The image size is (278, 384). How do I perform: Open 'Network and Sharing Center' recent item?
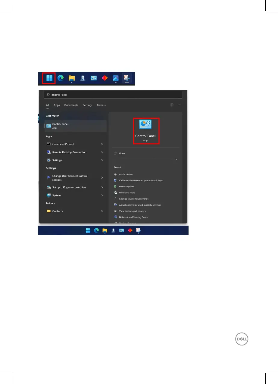tap(134, 217)
